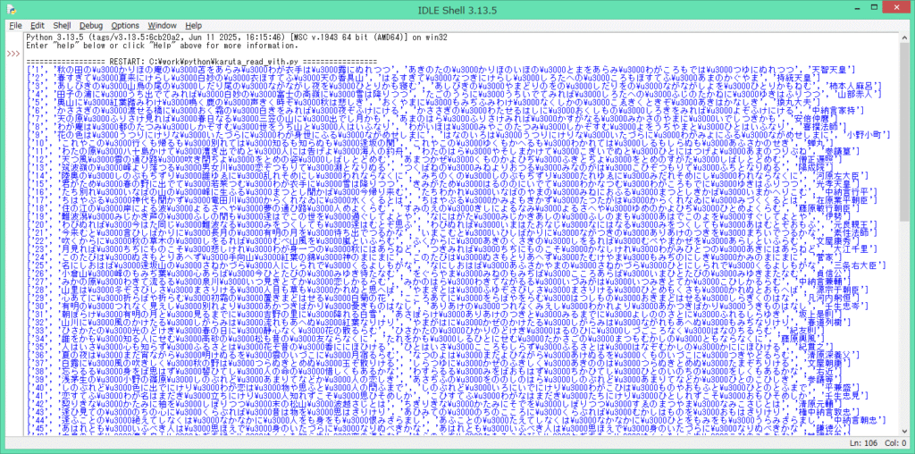
Task: Open the Edit menu
Action: click(39, 25)
